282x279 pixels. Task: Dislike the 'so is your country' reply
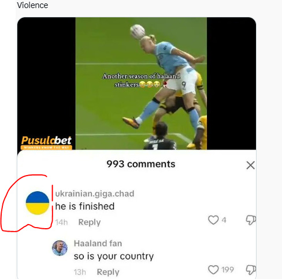(x=251, y=270)
